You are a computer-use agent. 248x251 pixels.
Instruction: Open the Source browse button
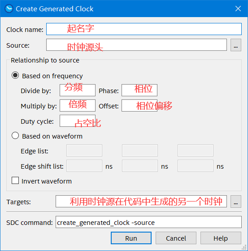coord(236,45)
